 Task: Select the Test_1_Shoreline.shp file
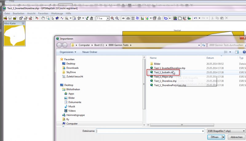point(169,81)
